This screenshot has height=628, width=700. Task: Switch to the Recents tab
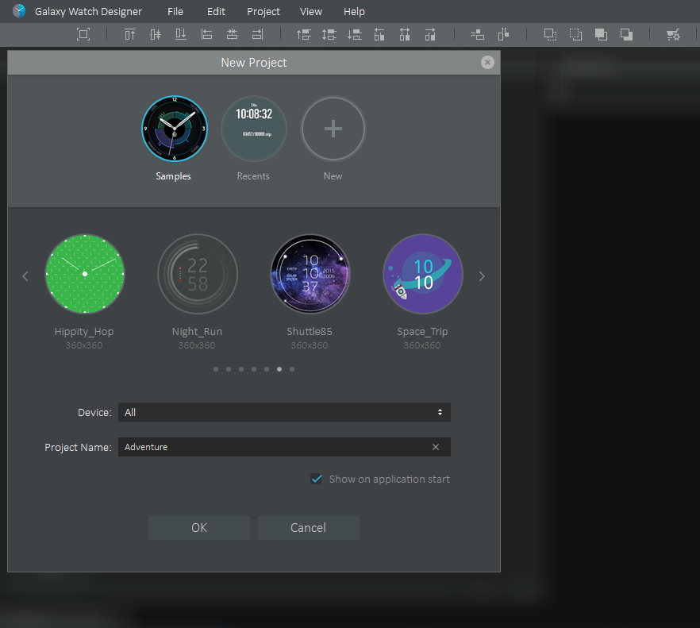(254, 137)
